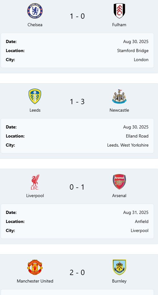The width and height of the screenshot is (158, 295).
Task: Open the Chelsea team name link
Action: point(35,25)
